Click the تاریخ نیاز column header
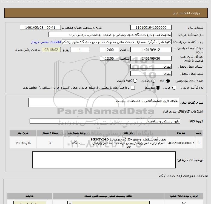Viewport: 211px width, 204px height. pos(23,133)
